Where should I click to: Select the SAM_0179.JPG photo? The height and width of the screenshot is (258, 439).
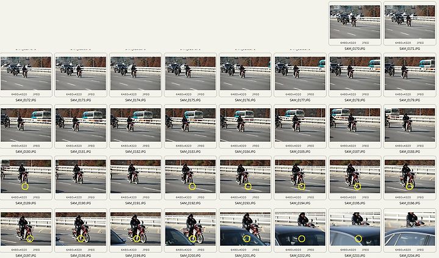(x=410, y=74)
